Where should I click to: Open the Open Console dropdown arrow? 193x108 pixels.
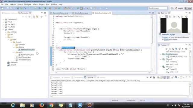[x=184, y=77]
